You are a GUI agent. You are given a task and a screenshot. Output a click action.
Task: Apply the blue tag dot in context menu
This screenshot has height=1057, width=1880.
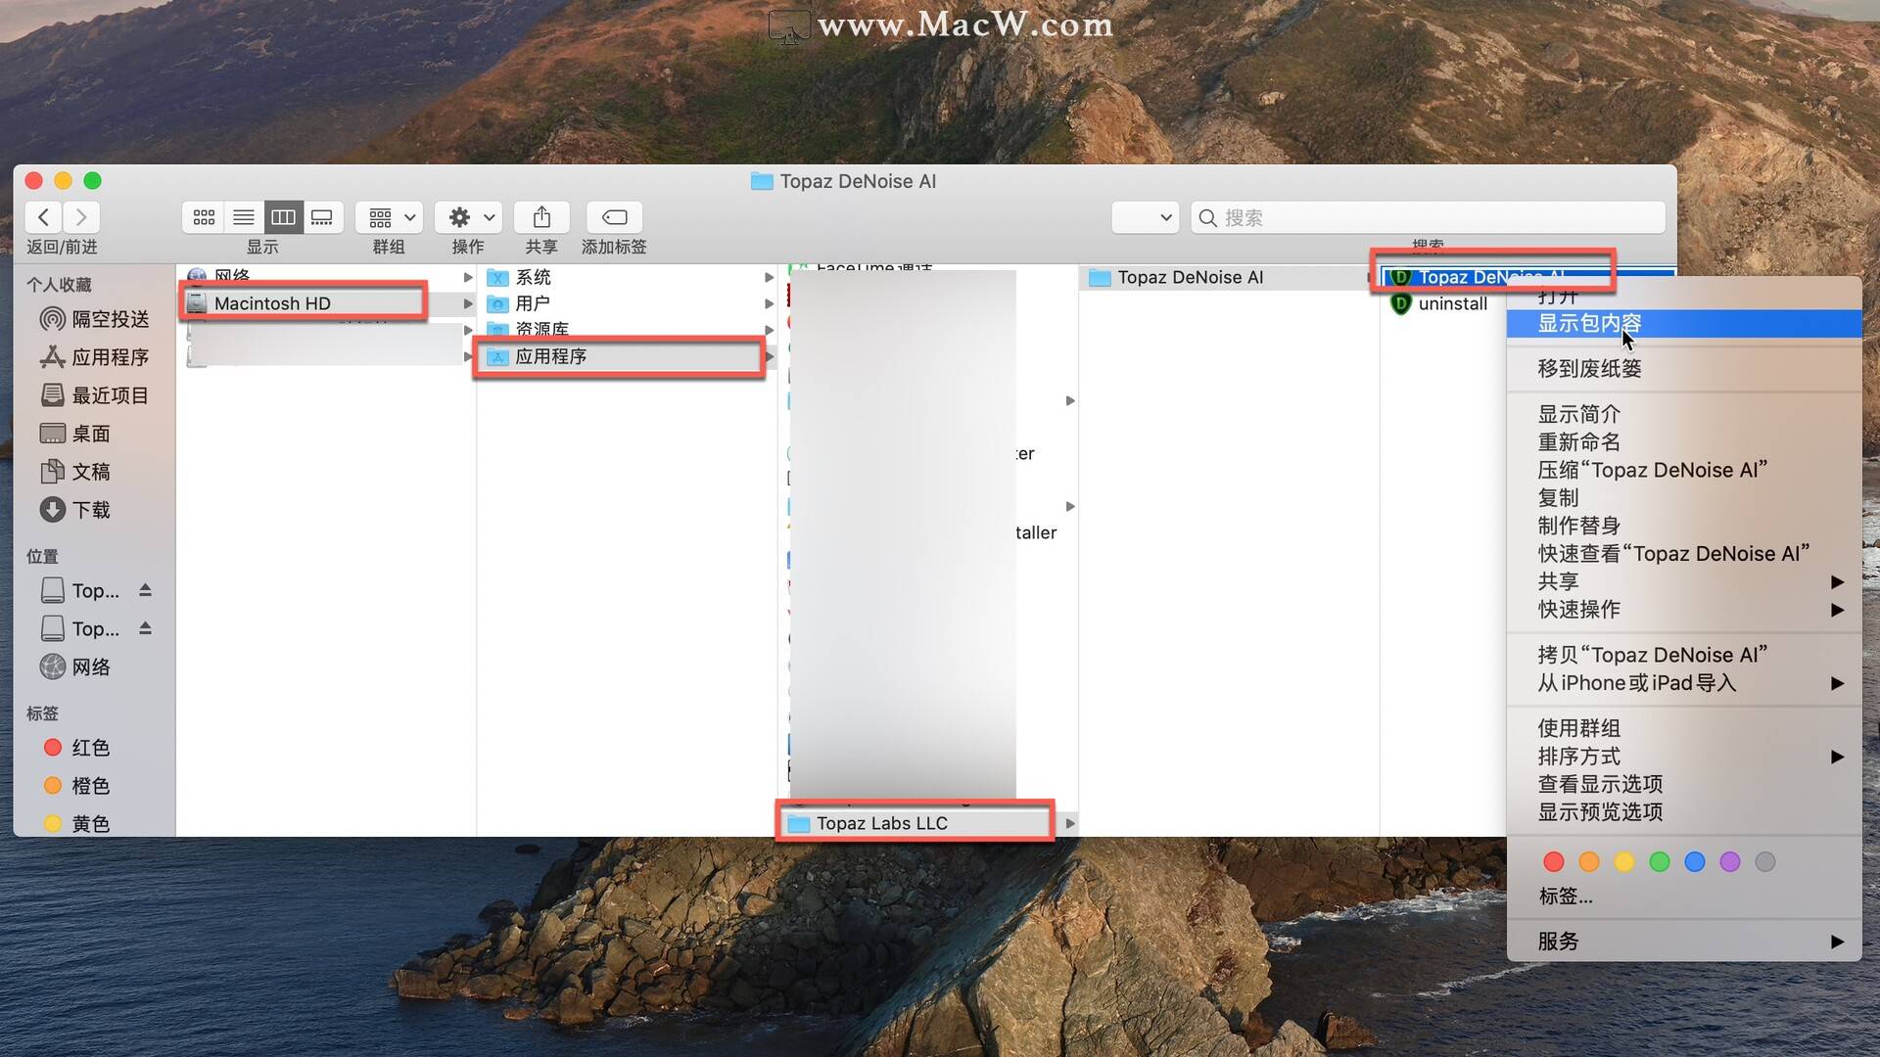tap(1695, 861)
